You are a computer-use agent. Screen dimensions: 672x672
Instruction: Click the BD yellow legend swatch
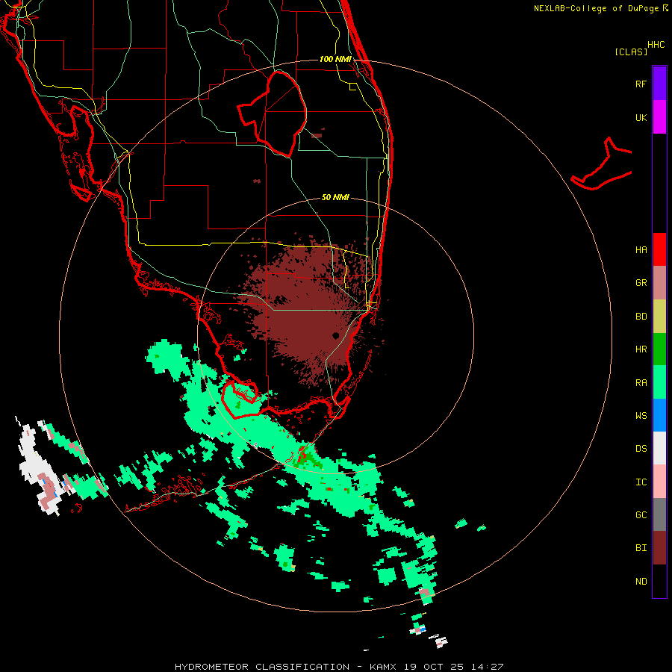click(659, 317)
